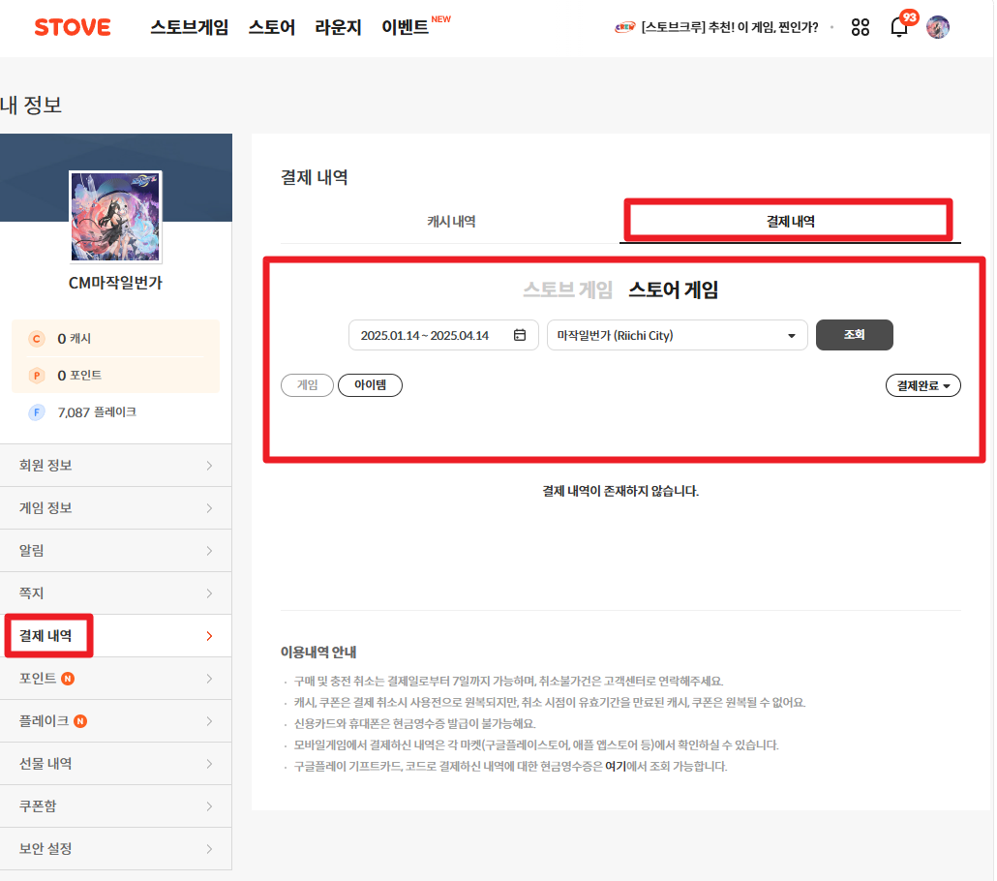Open the 마작일번가 (Riichi City) game dropdown
The height and width of the screenshot is (881, 997).
coord(678,335)
